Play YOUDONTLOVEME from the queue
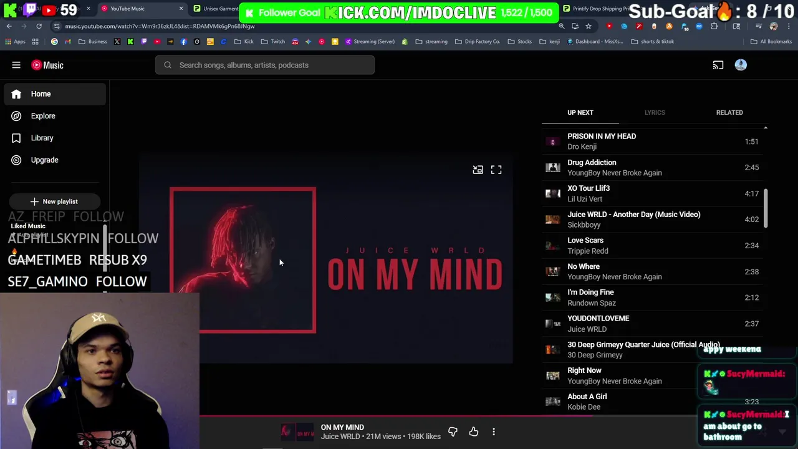Screen dimensions: 798x449 tap(653, 324)
